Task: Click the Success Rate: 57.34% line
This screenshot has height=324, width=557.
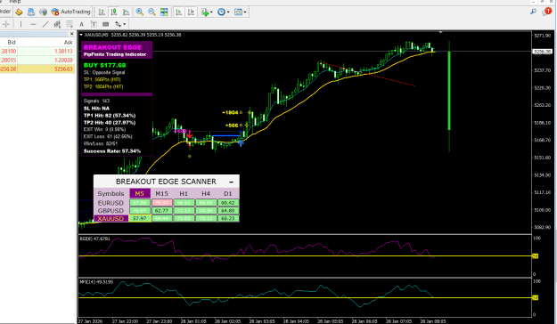Action: (112, 151)
